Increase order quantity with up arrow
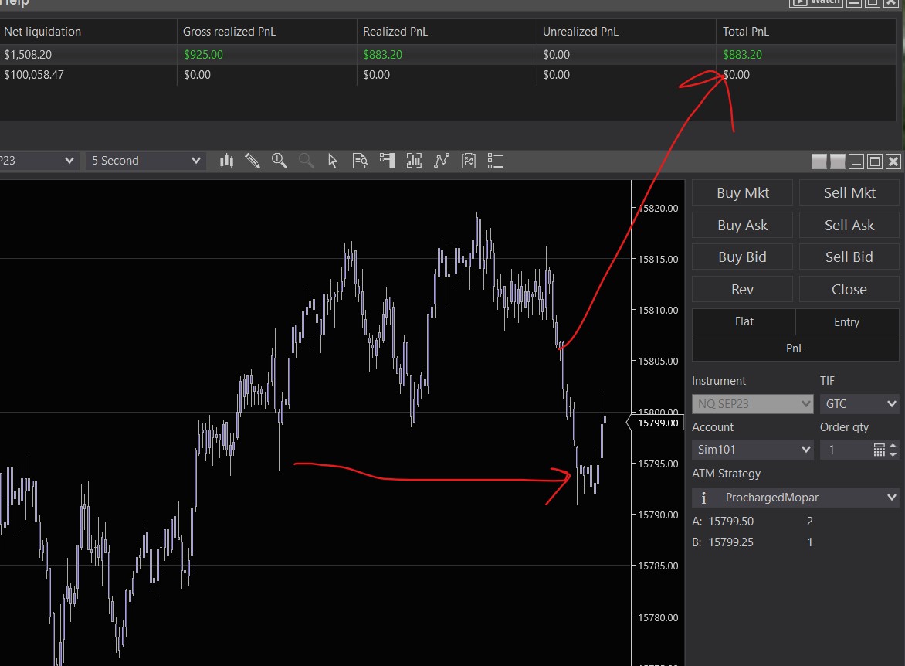Screen dimensions: 905x666 coord(893,445)
